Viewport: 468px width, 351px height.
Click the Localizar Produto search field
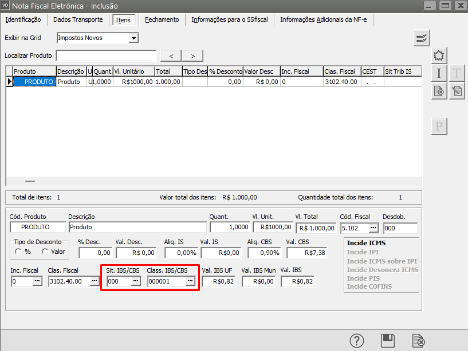pos(106,55)
